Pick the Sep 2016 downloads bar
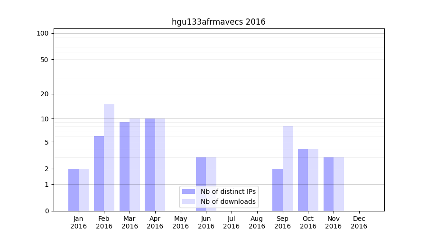Screen dimensions: 427x237 [288, 168]
